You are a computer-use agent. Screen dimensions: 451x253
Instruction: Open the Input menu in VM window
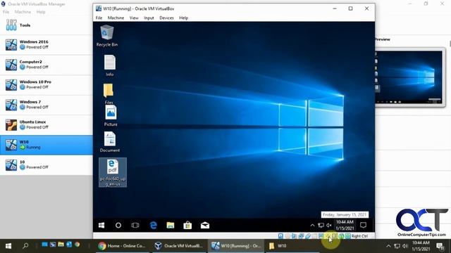point(149,18)
